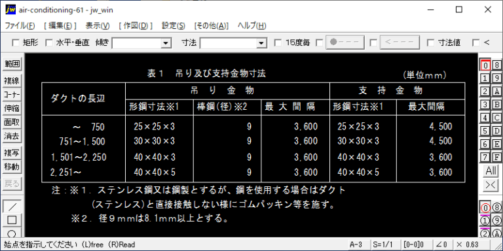503x251 pixels.
Task: Activate the 消去 erase tool
Action: 12,136
